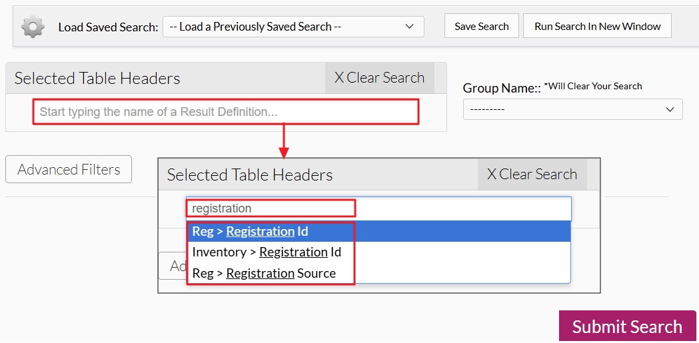
Task: Click the 'Load Saved Search:' label
Action: [108, 27]
